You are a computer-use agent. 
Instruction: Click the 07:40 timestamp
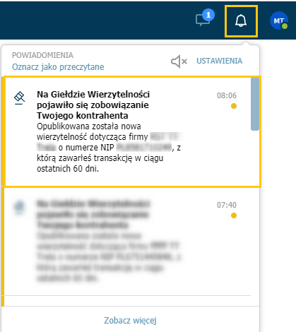[x=227, y=205]
